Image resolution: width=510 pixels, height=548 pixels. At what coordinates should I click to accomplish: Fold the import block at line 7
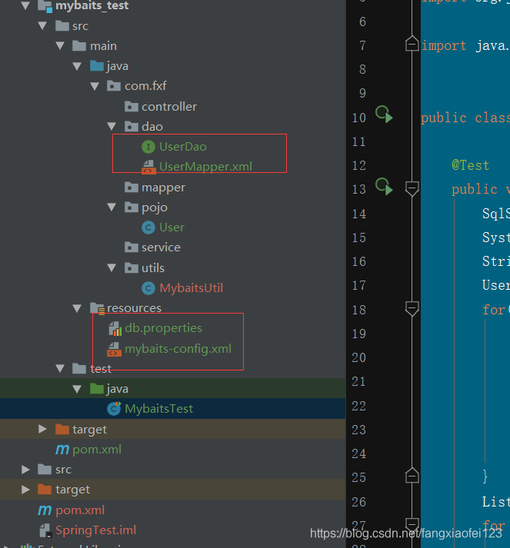(412, 44)
